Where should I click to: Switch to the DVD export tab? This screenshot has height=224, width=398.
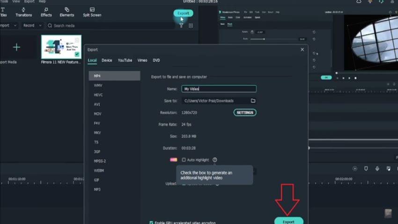(156, 60)
